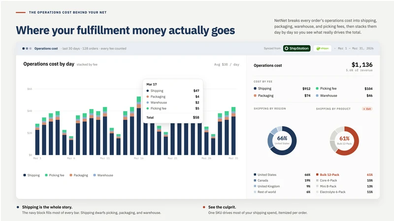Click the $60 y-axis label
Viewport: 394px width, 221px height.
point(30,89)
